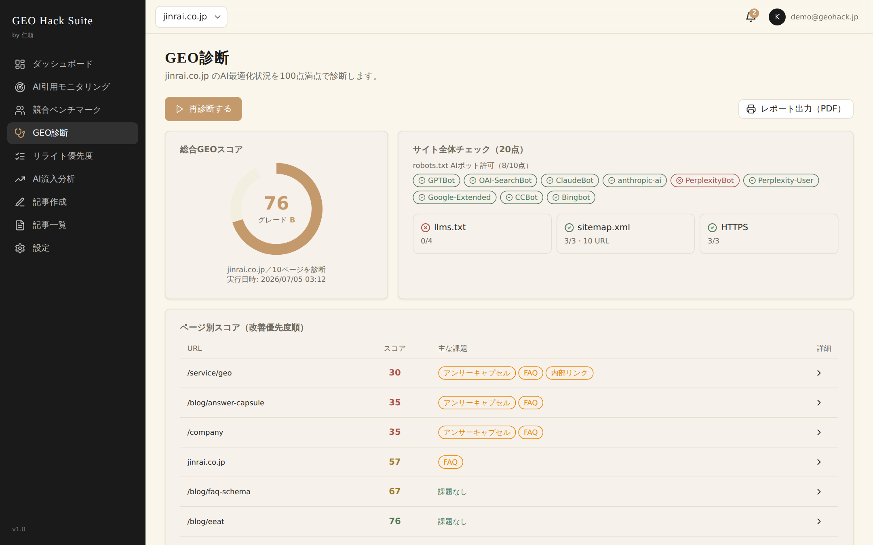The height and width of the screenshot is (545, 873).
Task: Click the OAI-SearchBot chip
Action: click(500, 180)
